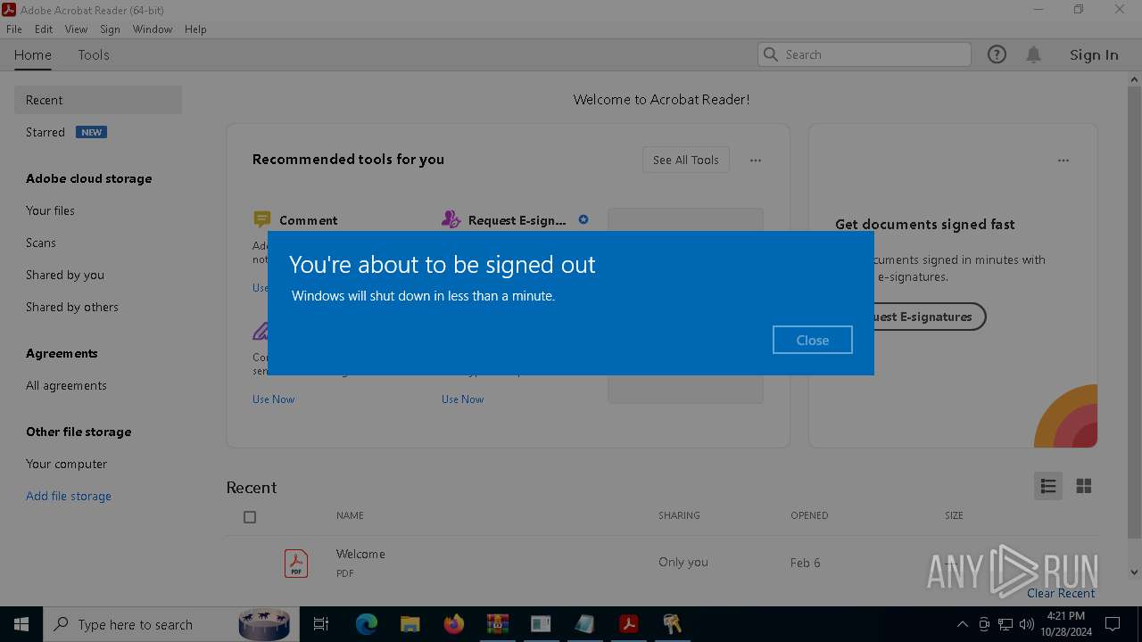Open more options ellipsis in signed fast card
Screen dimensions: 1142x642
coord(1063,160)
